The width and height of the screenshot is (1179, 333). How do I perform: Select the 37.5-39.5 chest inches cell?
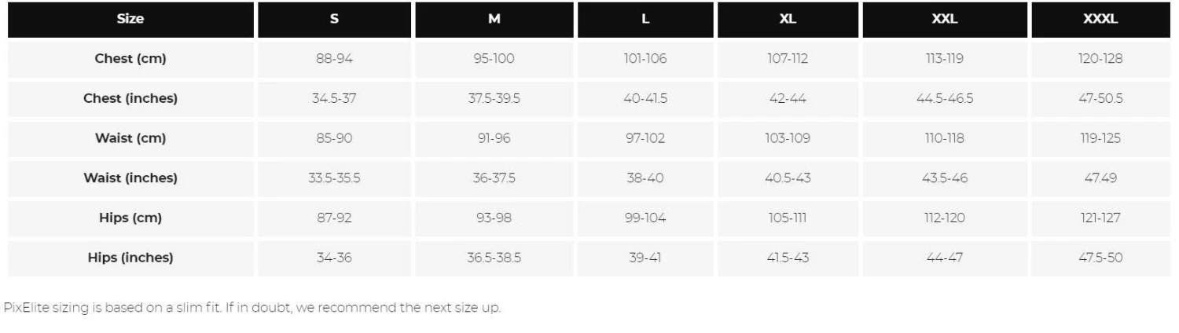494,99
